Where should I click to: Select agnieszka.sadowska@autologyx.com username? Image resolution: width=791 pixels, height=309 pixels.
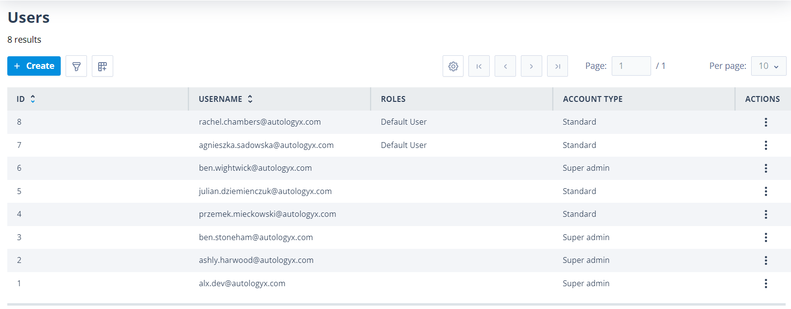point(266,145)
